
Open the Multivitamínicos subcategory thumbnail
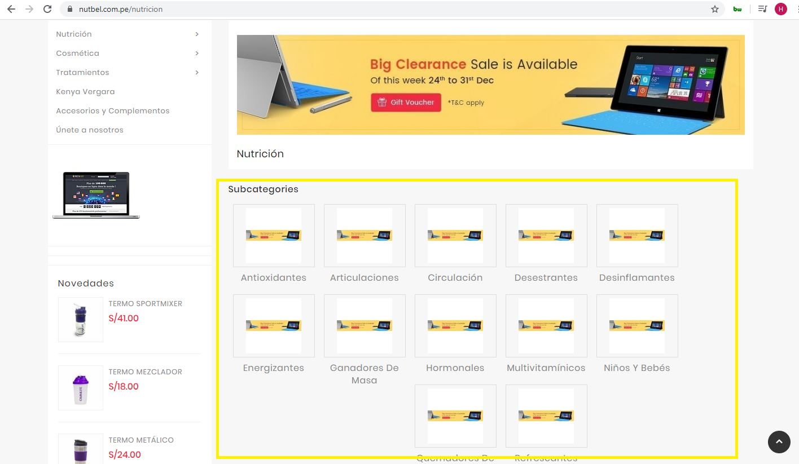[x=546, y=326]
